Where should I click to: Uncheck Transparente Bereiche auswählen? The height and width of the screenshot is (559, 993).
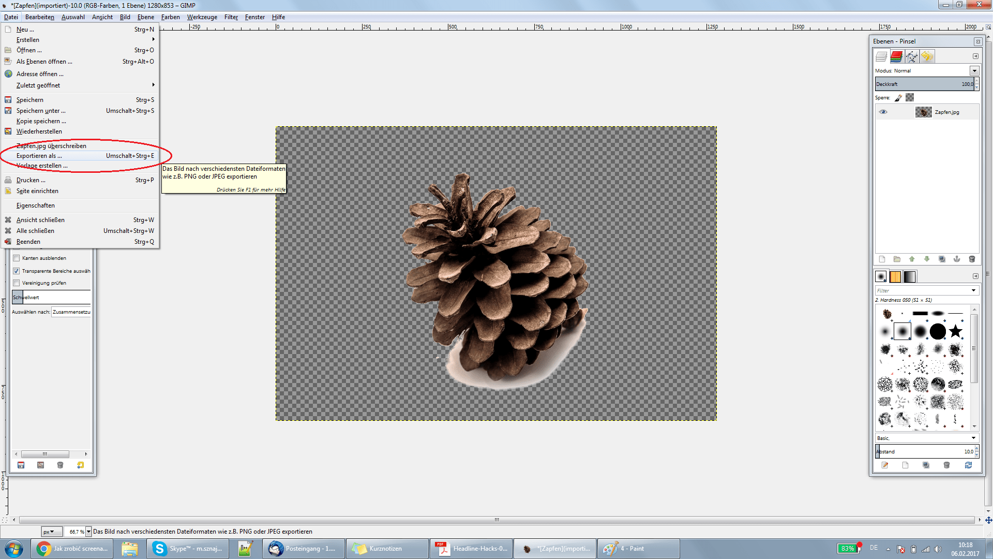click(17, 271)
